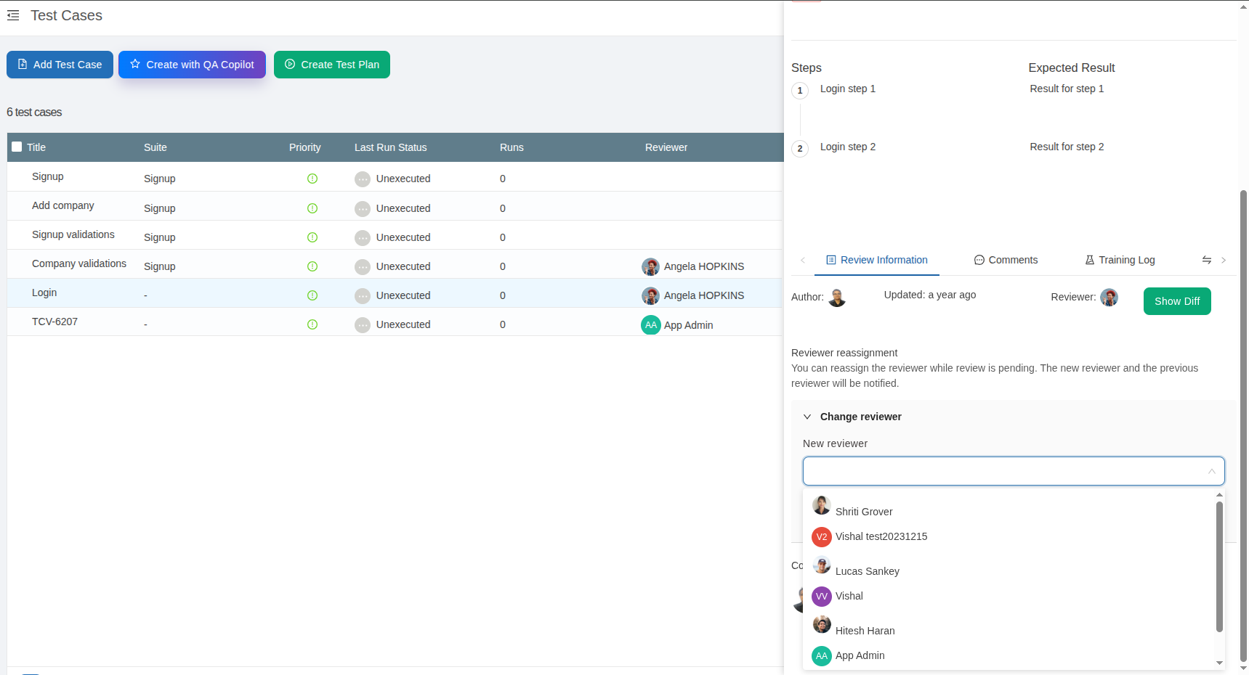Click the priority icon in the Company validations row

tap(312, 266)
